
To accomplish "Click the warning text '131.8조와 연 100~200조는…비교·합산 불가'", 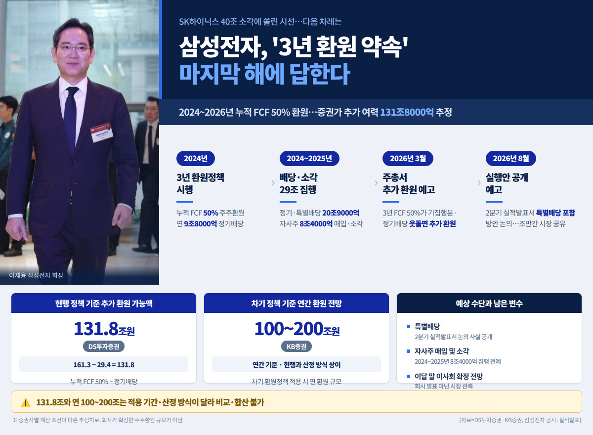I will click(x=150, y=402).
